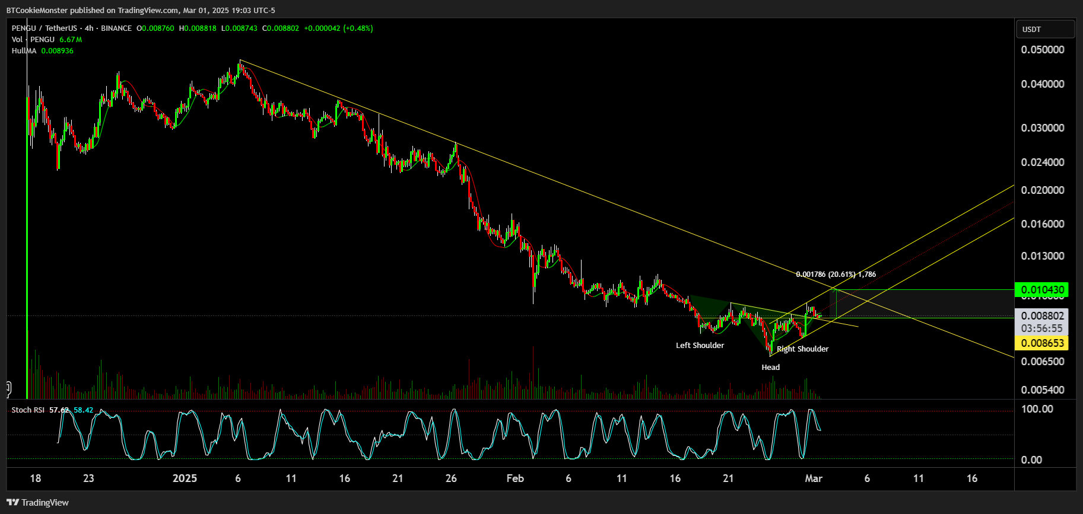
Task: Click the 2025 date on time axis
Action: (x=185, y=478)
